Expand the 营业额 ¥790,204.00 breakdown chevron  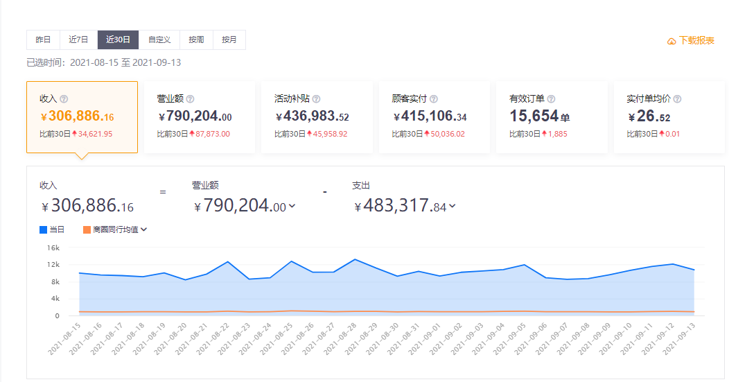292,206
